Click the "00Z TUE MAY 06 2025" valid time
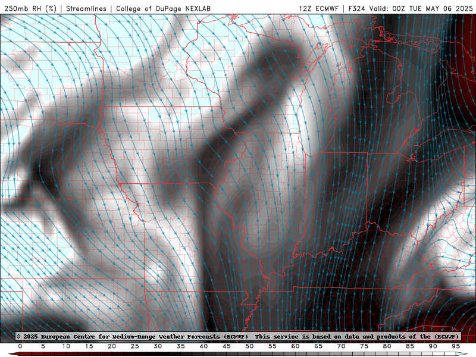The width and height of the screenshot is (476, 357). point(433,8)
